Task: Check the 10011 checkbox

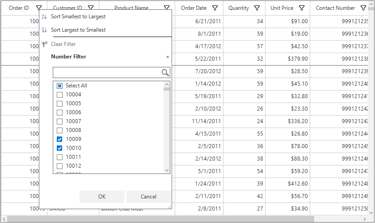Action: [59, 157]
